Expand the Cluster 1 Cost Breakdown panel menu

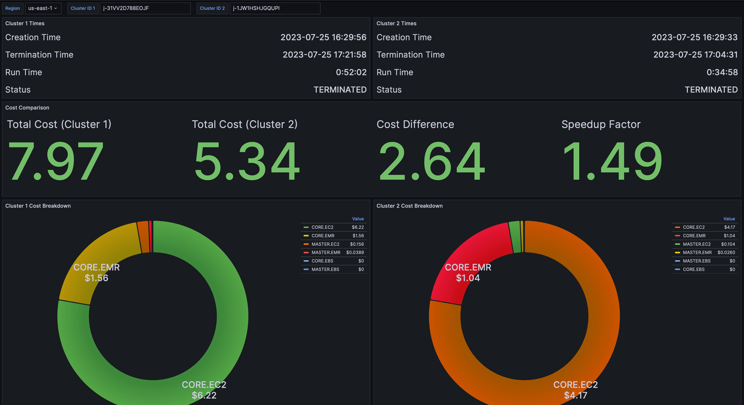[38, 206]
